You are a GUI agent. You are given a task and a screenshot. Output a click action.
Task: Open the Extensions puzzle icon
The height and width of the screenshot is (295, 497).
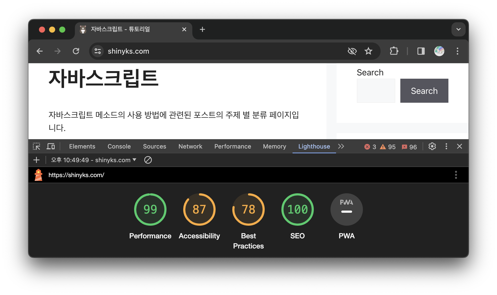pos(394,51)
